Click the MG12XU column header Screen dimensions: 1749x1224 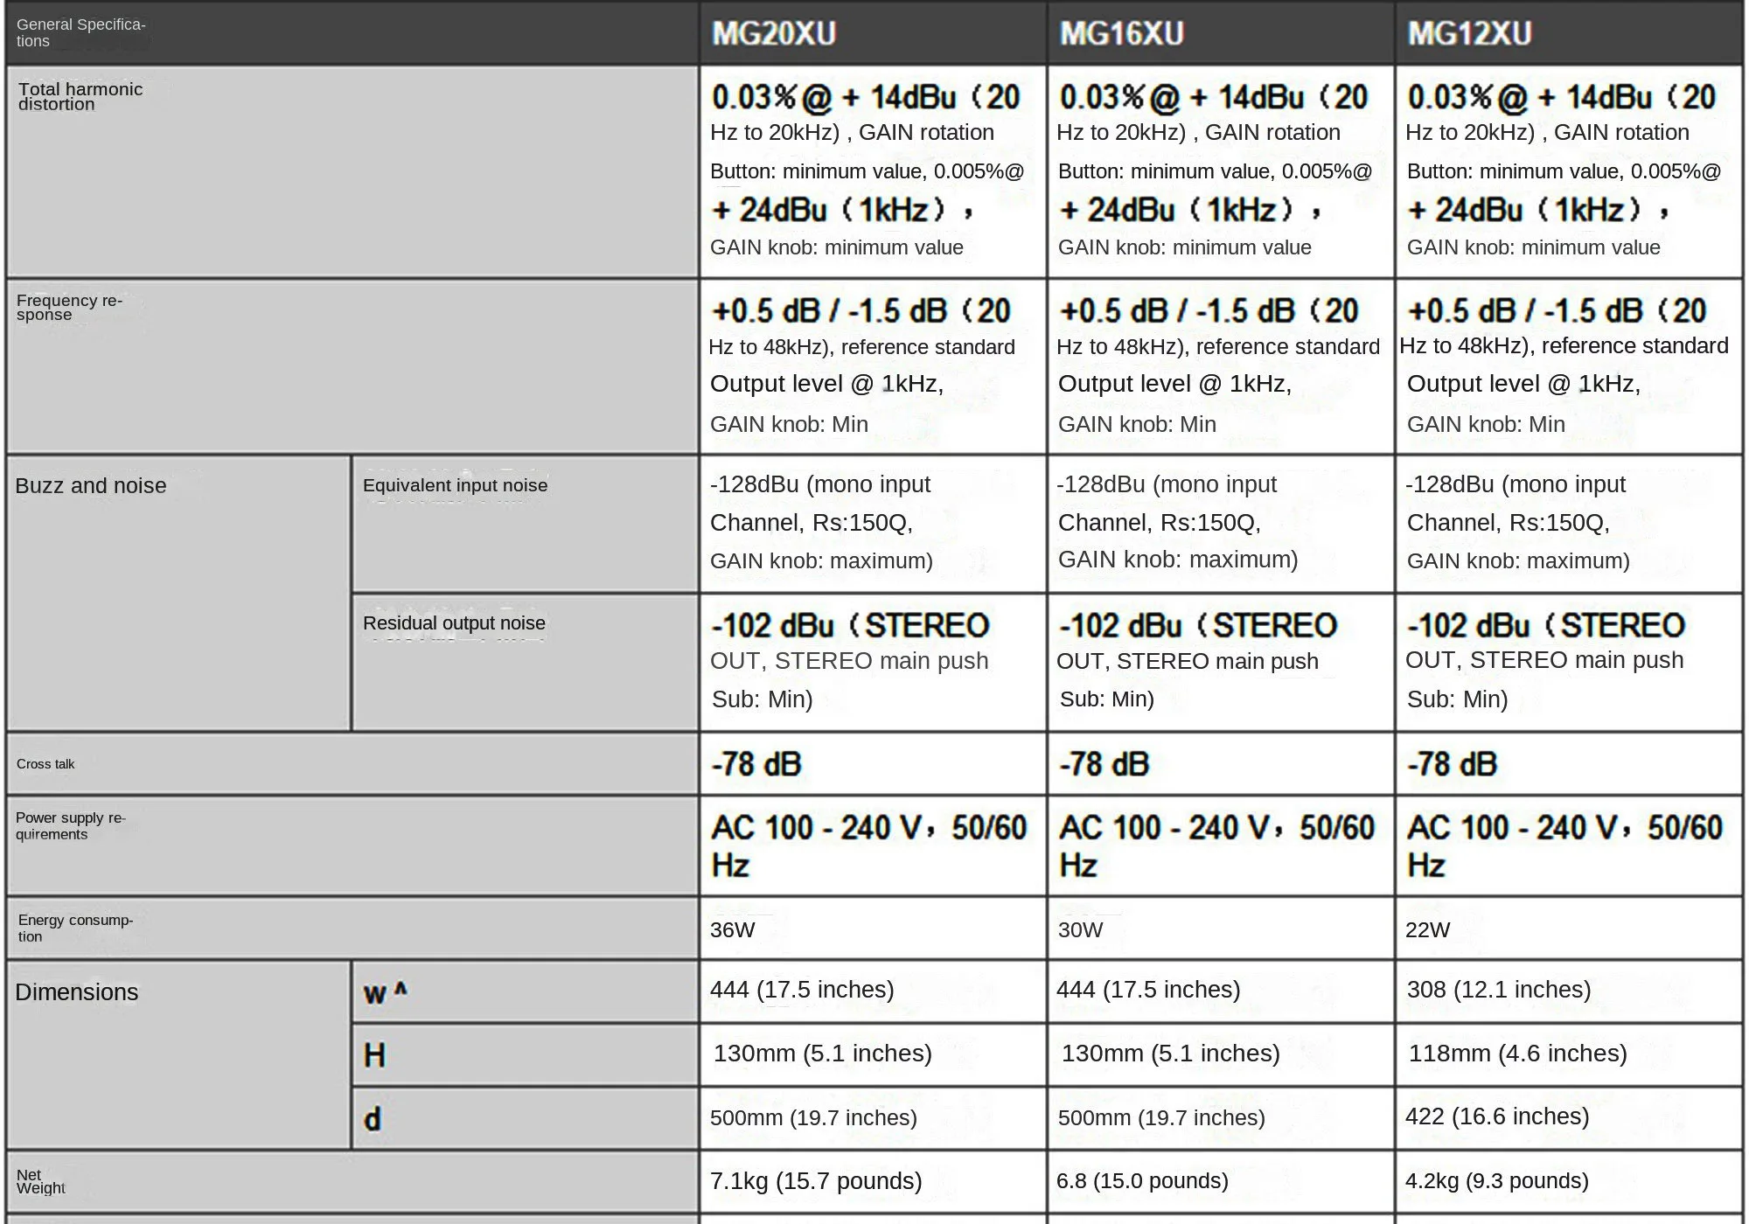(x=1469, y=34)
